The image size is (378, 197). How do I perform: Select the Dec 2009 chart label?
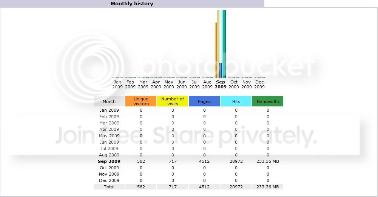pyautogui.click(x=259, y=85)
